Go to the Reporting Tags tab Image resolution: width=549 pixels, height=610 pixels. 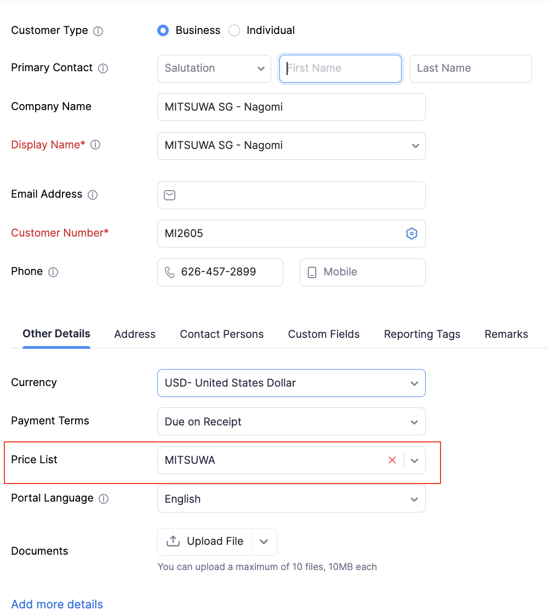tap(422, 334)
